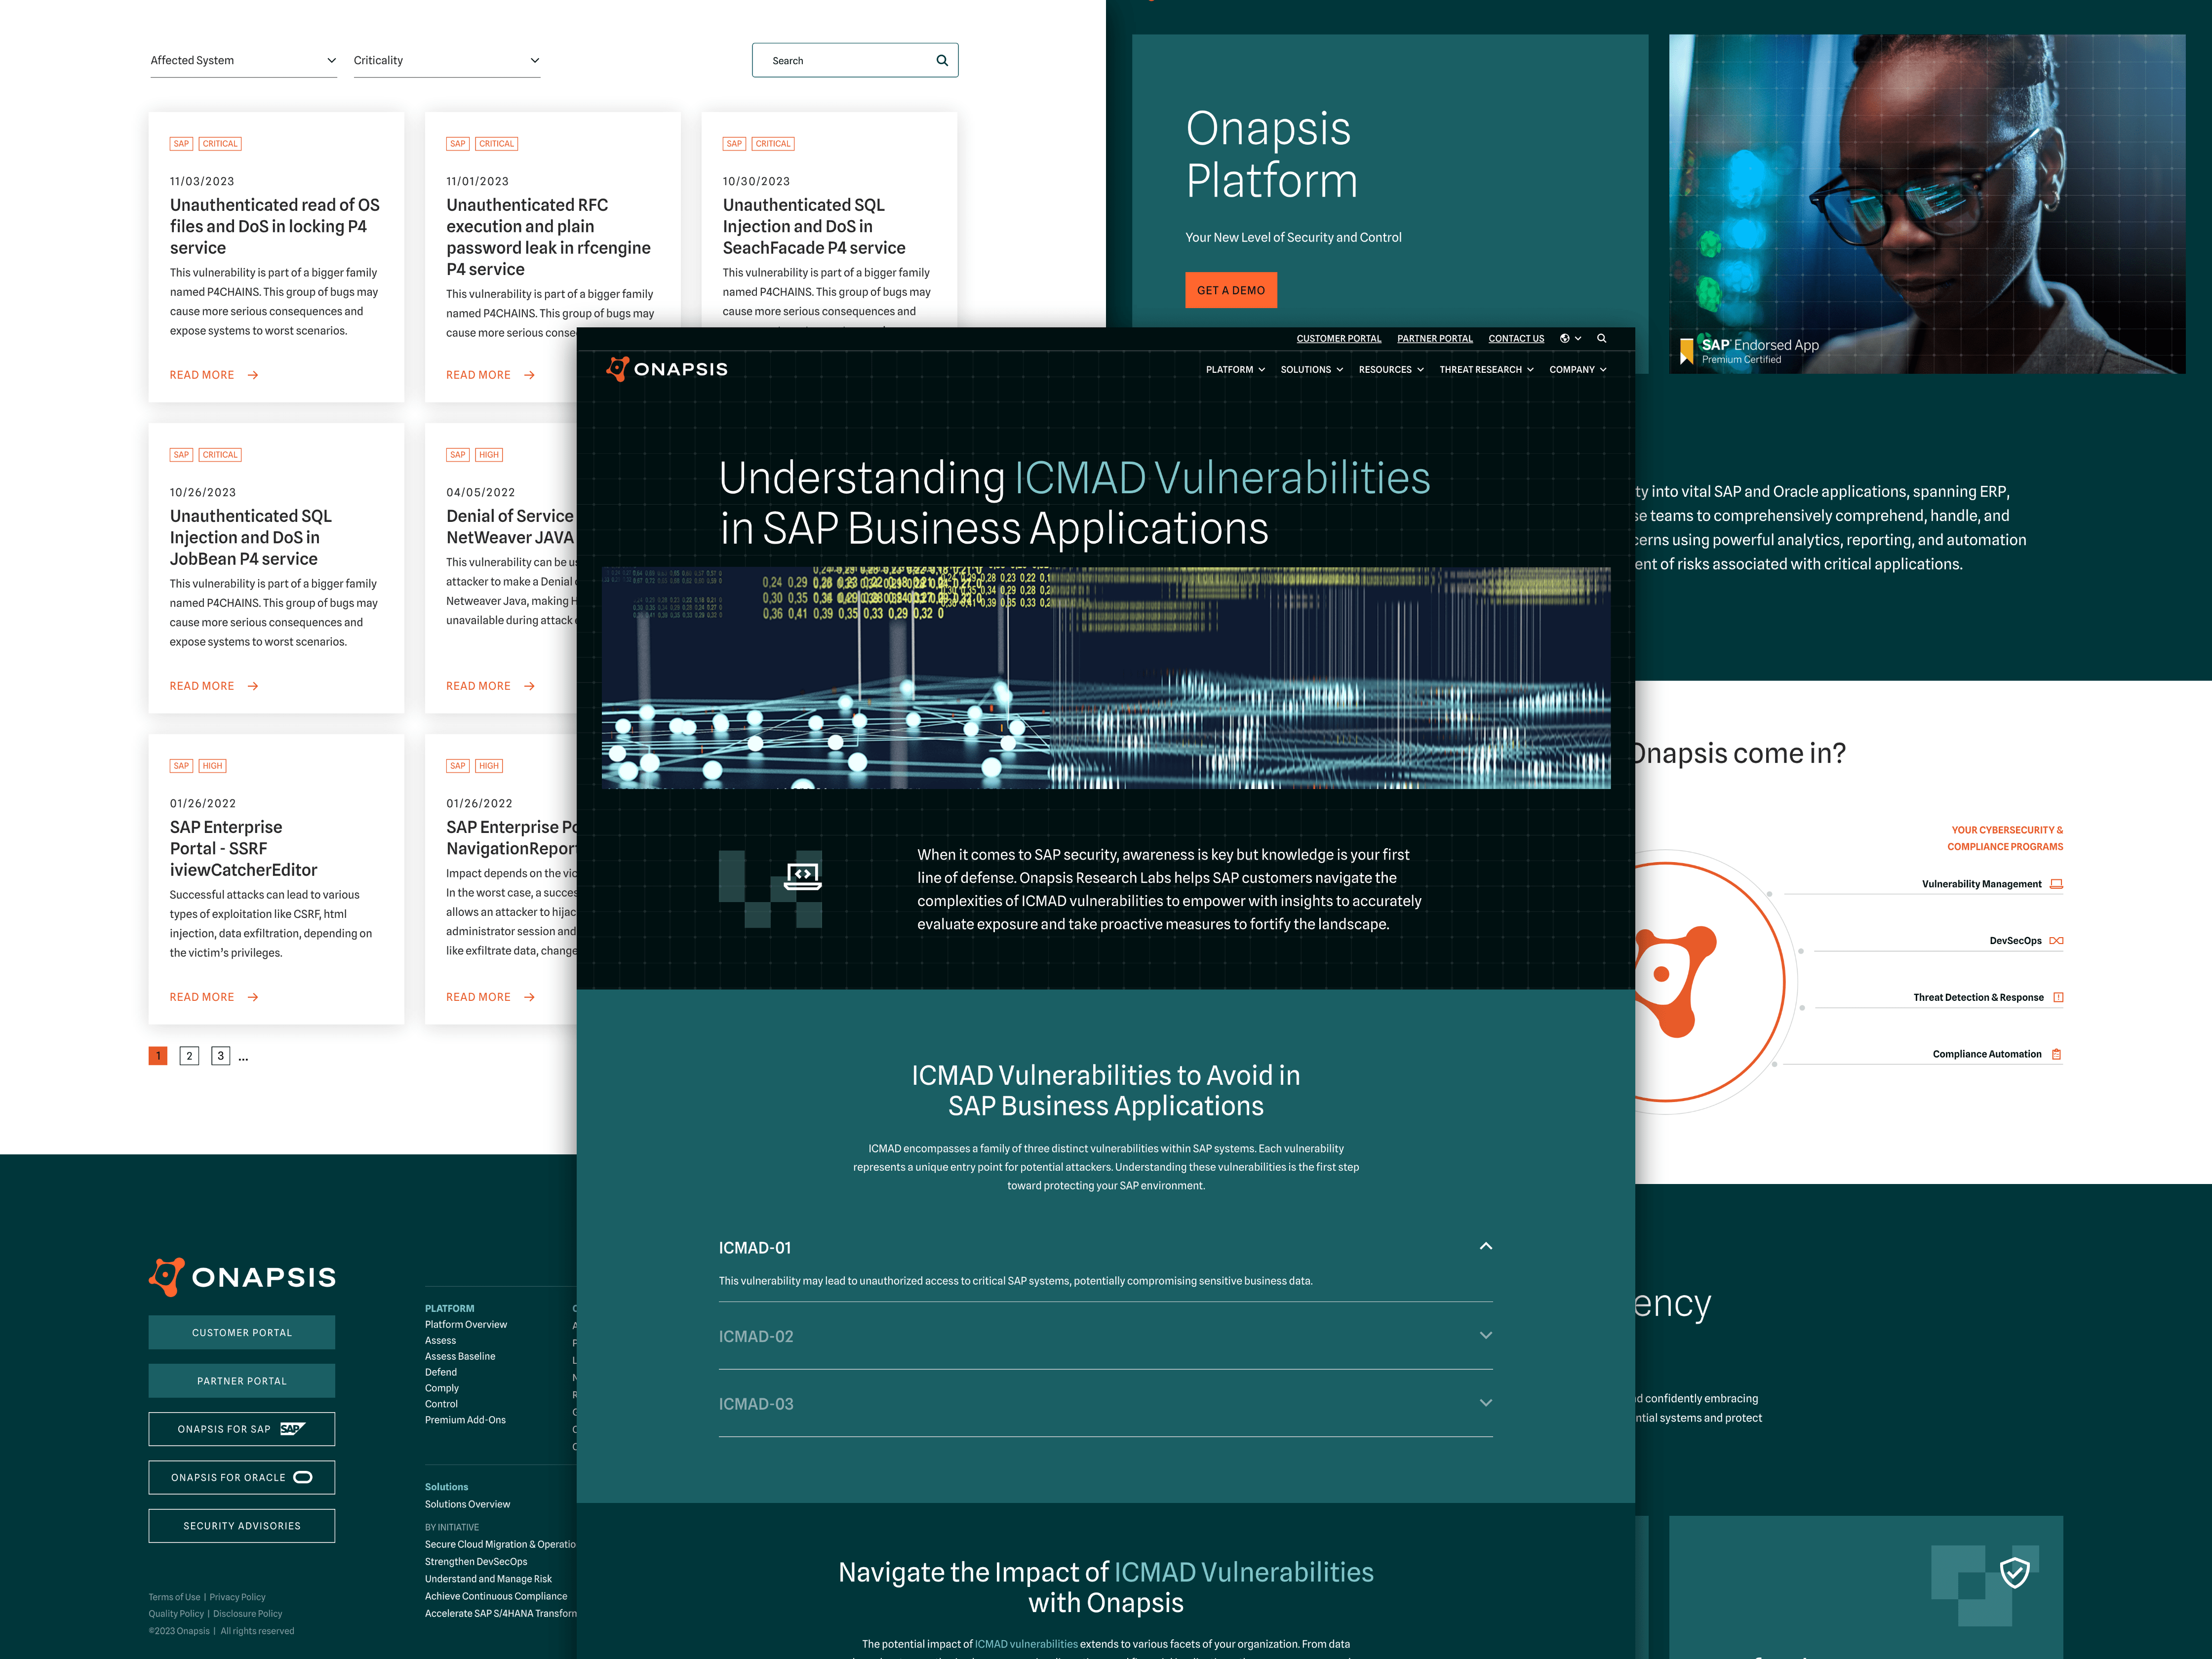The image size is (2212, 1659).
Task: Click the footer PARTNER PORTAL button
Action: (242, 1381)
